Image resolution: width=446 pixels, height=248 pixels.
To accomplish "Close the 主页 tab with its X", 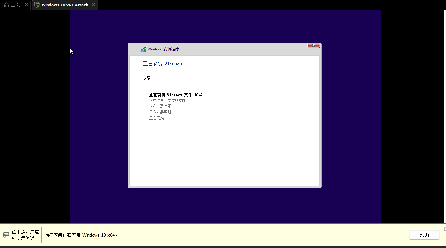I will [x=26, y=5].
